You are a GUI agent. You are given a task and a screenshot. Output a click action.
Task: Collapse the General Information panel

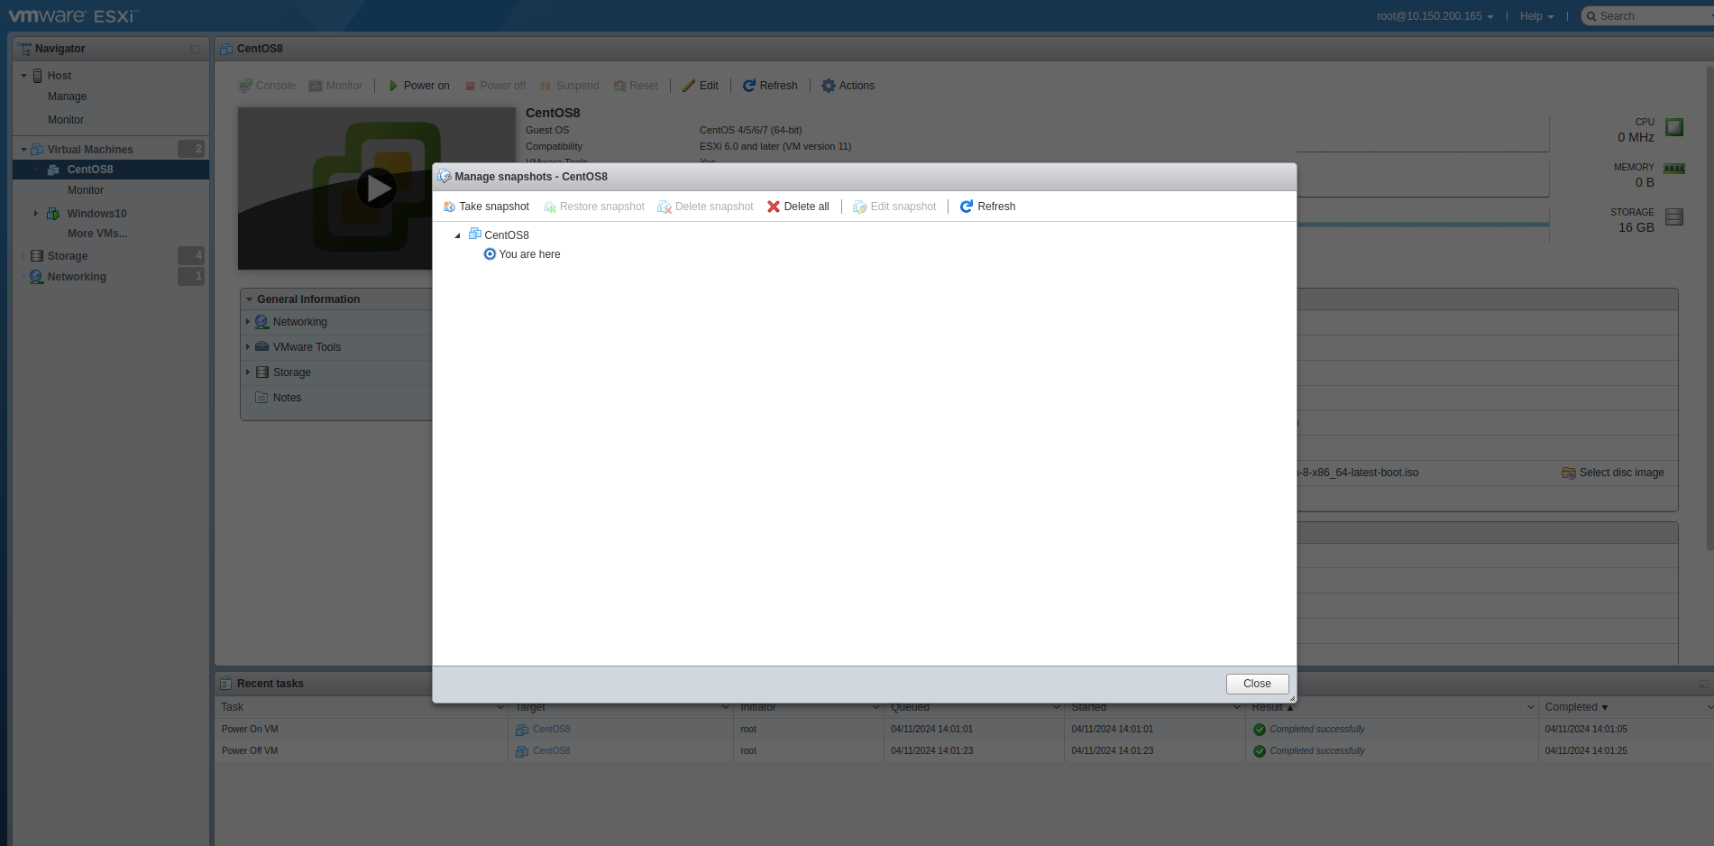coord(249,299)
